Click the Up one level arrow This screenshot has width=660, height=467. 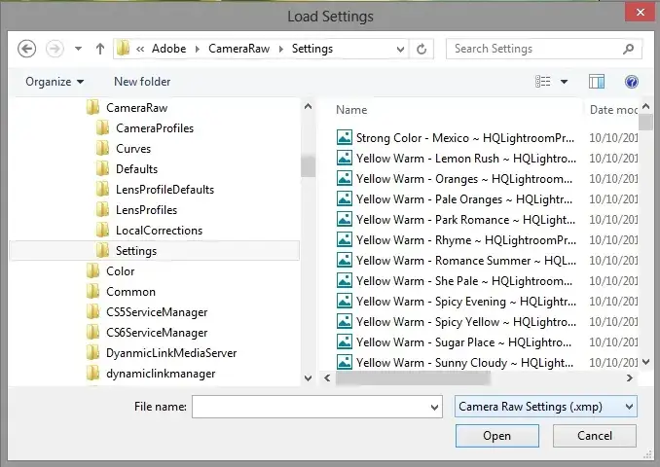pyautogui.click(x=99, y=49)
